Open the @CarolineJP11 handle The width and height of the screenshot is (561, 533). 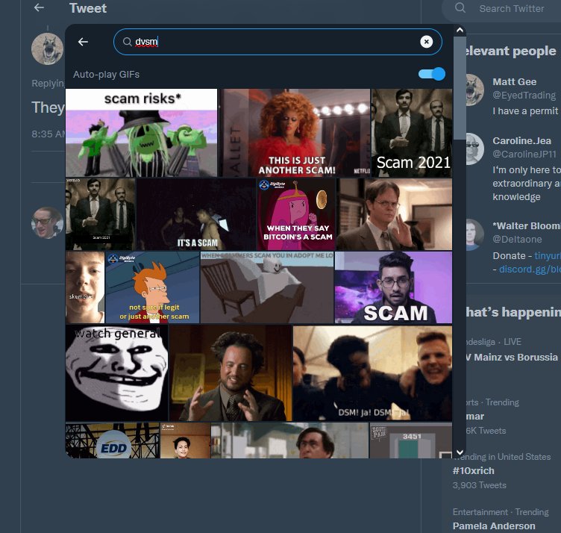[524, 155]
